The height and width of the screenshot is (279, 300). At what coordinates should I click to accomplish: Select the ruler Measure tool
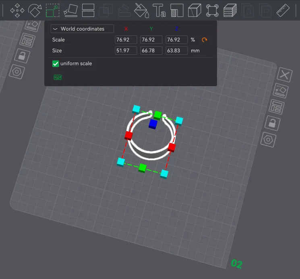pos(283,10)
